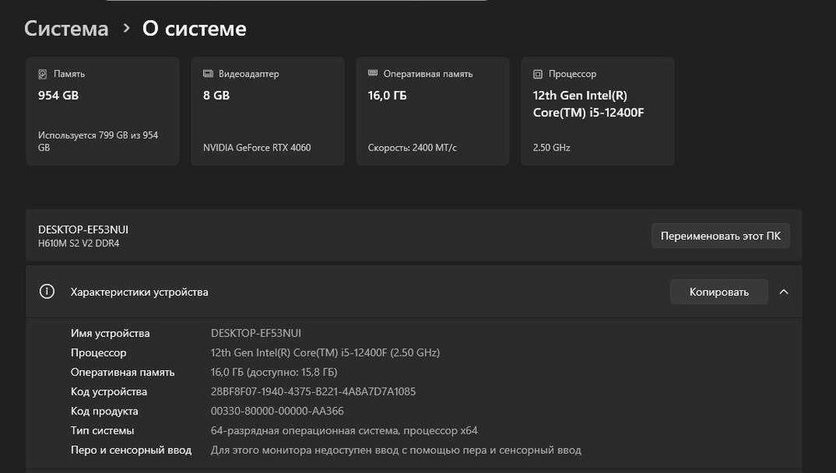Select 'H610M S2 V2 DDR4' model text
Image resolution: width=836 pixels, height=473 pixels.
tap(79, 244)
